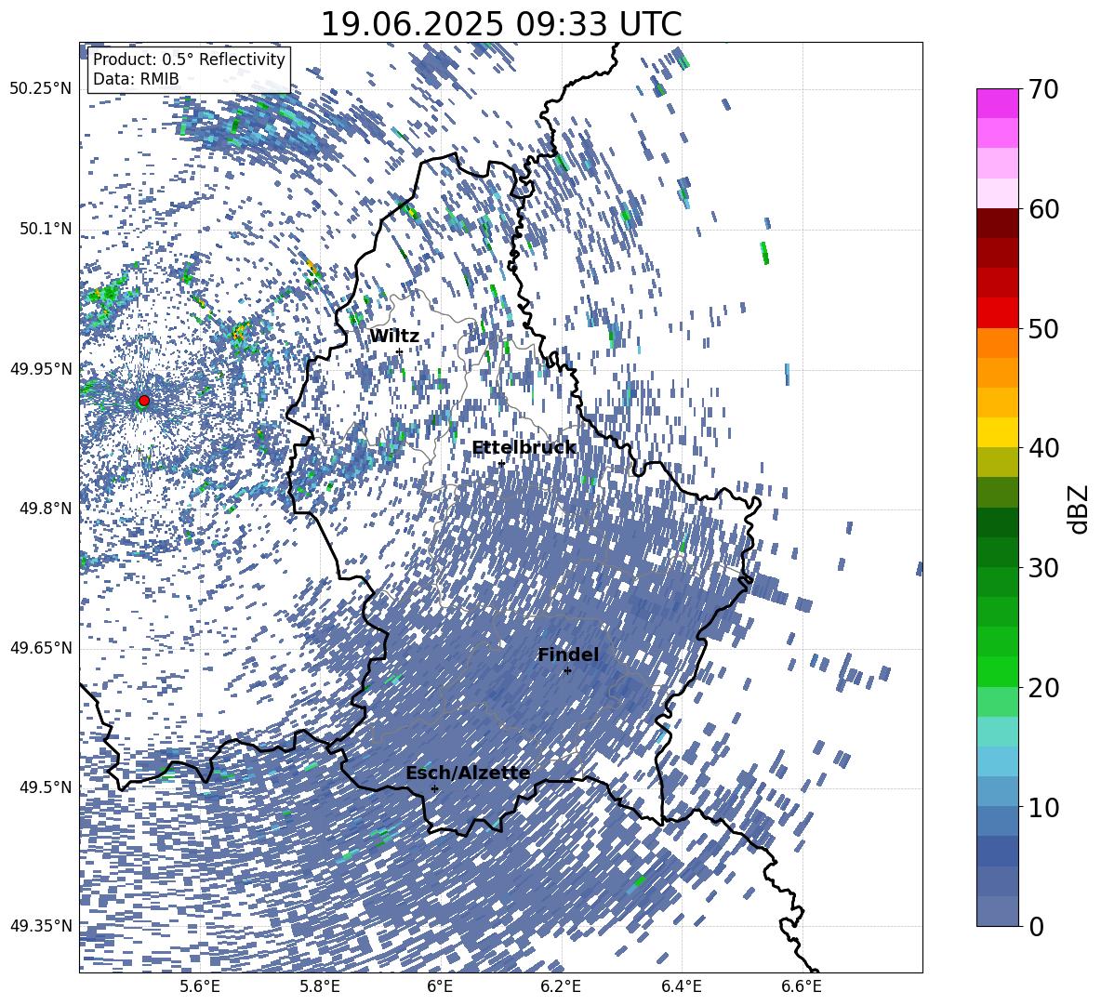Click the Esch/Alzette city label
The height and width of the screenshot is (1005, 1101).
468,773
